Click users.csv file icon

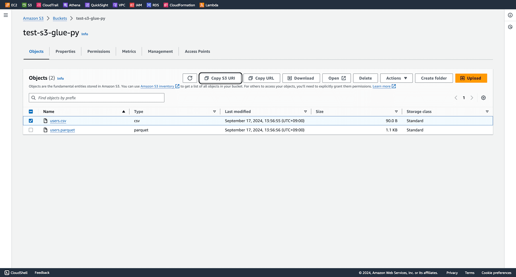point(45,121)
